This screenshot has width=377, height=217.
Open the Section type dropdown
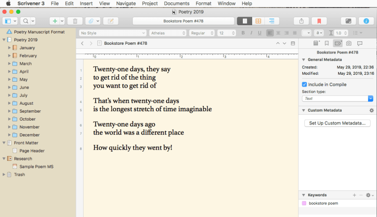(337, 98)
